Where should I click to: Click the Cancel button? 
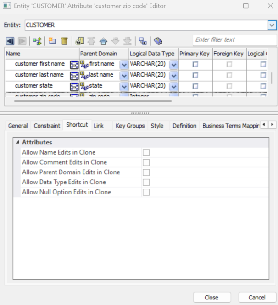coord(257,297)
